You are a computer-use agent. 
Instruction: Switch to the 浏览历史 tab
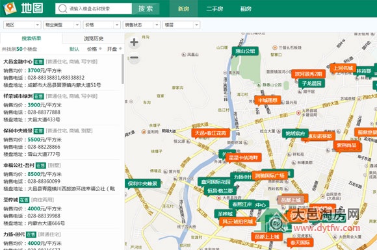coord(94,38)
